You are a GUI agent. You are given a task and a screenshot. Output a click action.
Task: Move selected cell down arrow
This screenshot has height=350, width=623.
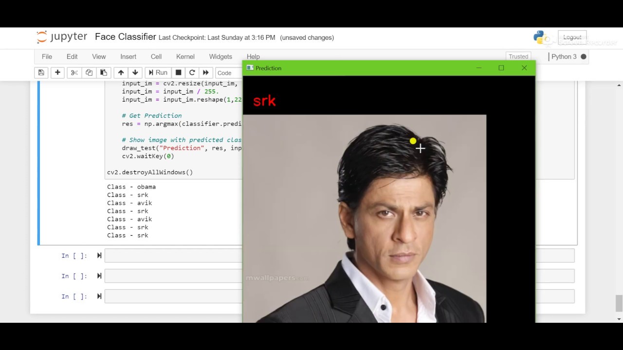135,72
